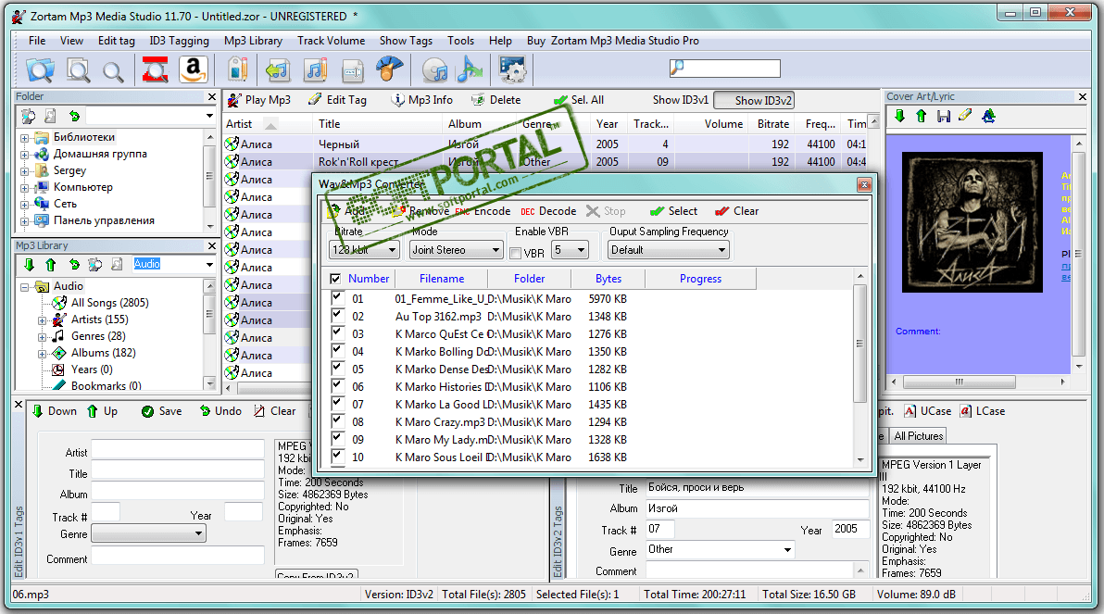Click green down arrow in Mp3 Library toolbar
The width and height of the screenshot is (1104, 614).
[x=29, y=264]
